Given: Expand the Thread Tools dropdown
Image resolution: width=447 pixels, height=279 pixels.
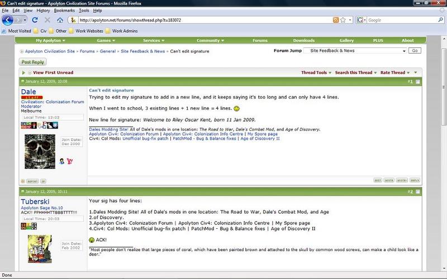Looking at the screenshot, I should 316,73.
